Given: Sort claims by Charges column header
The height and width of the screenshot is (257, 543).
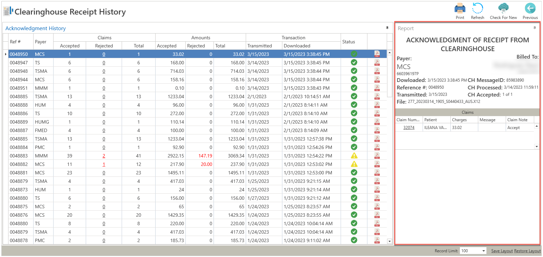Looking at the screenshot, I should pyautogui.click(x=464, y=120).
